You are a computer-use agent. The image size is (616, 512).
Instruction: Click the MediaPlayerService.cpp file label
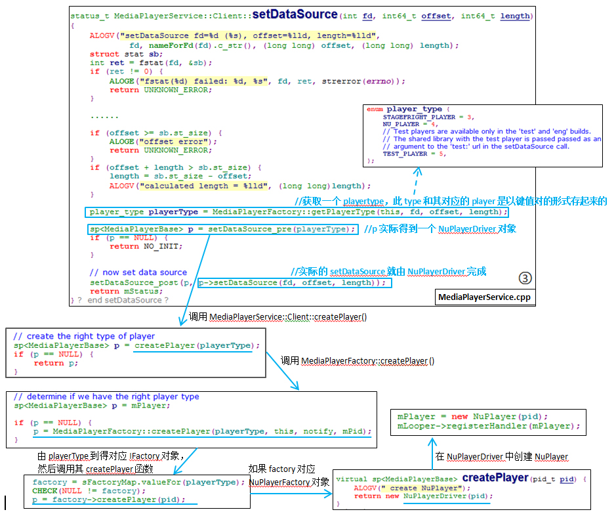[x=484, y=297]
